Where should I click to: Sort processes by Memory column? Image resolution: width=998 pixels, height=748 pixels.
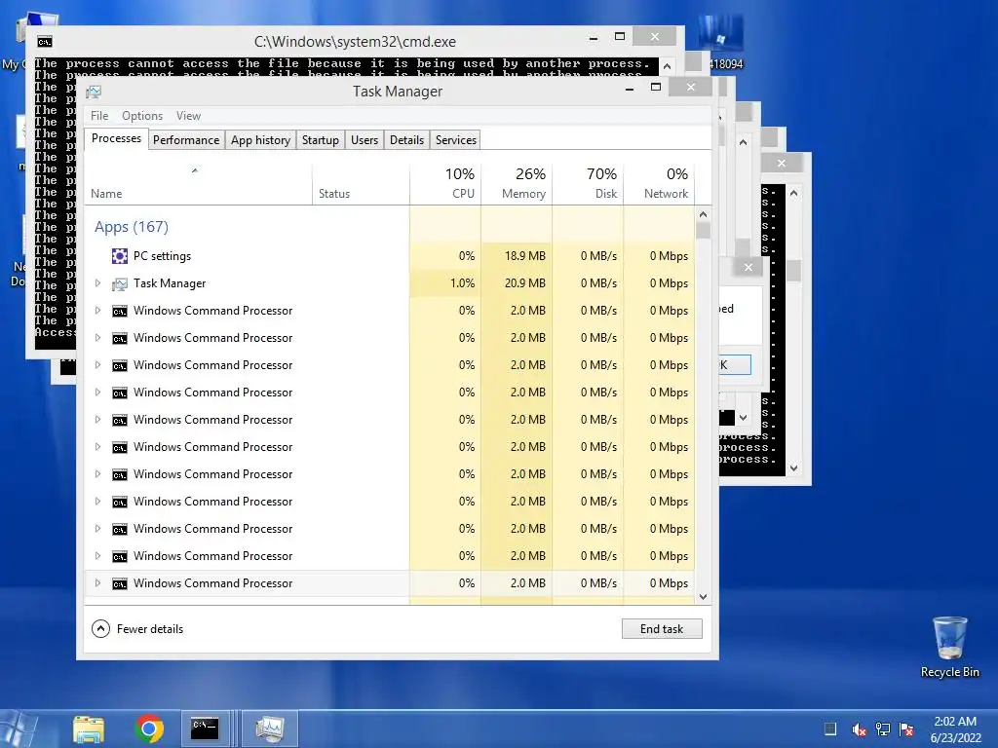click(x=517, y=184)
